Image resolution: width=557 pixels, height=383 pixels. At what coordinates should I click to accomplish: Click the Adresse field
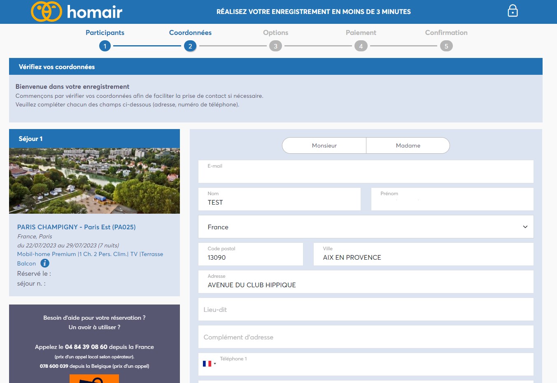tap(366, 282)
